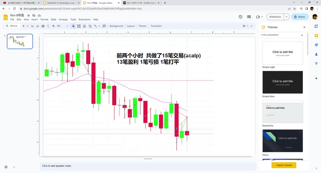Open the Shape tool
Viewport: 321px width, 173px height.
(x=90, y=26)
